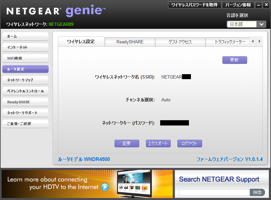Go to ホーム in the sidebar

(25, 36)
